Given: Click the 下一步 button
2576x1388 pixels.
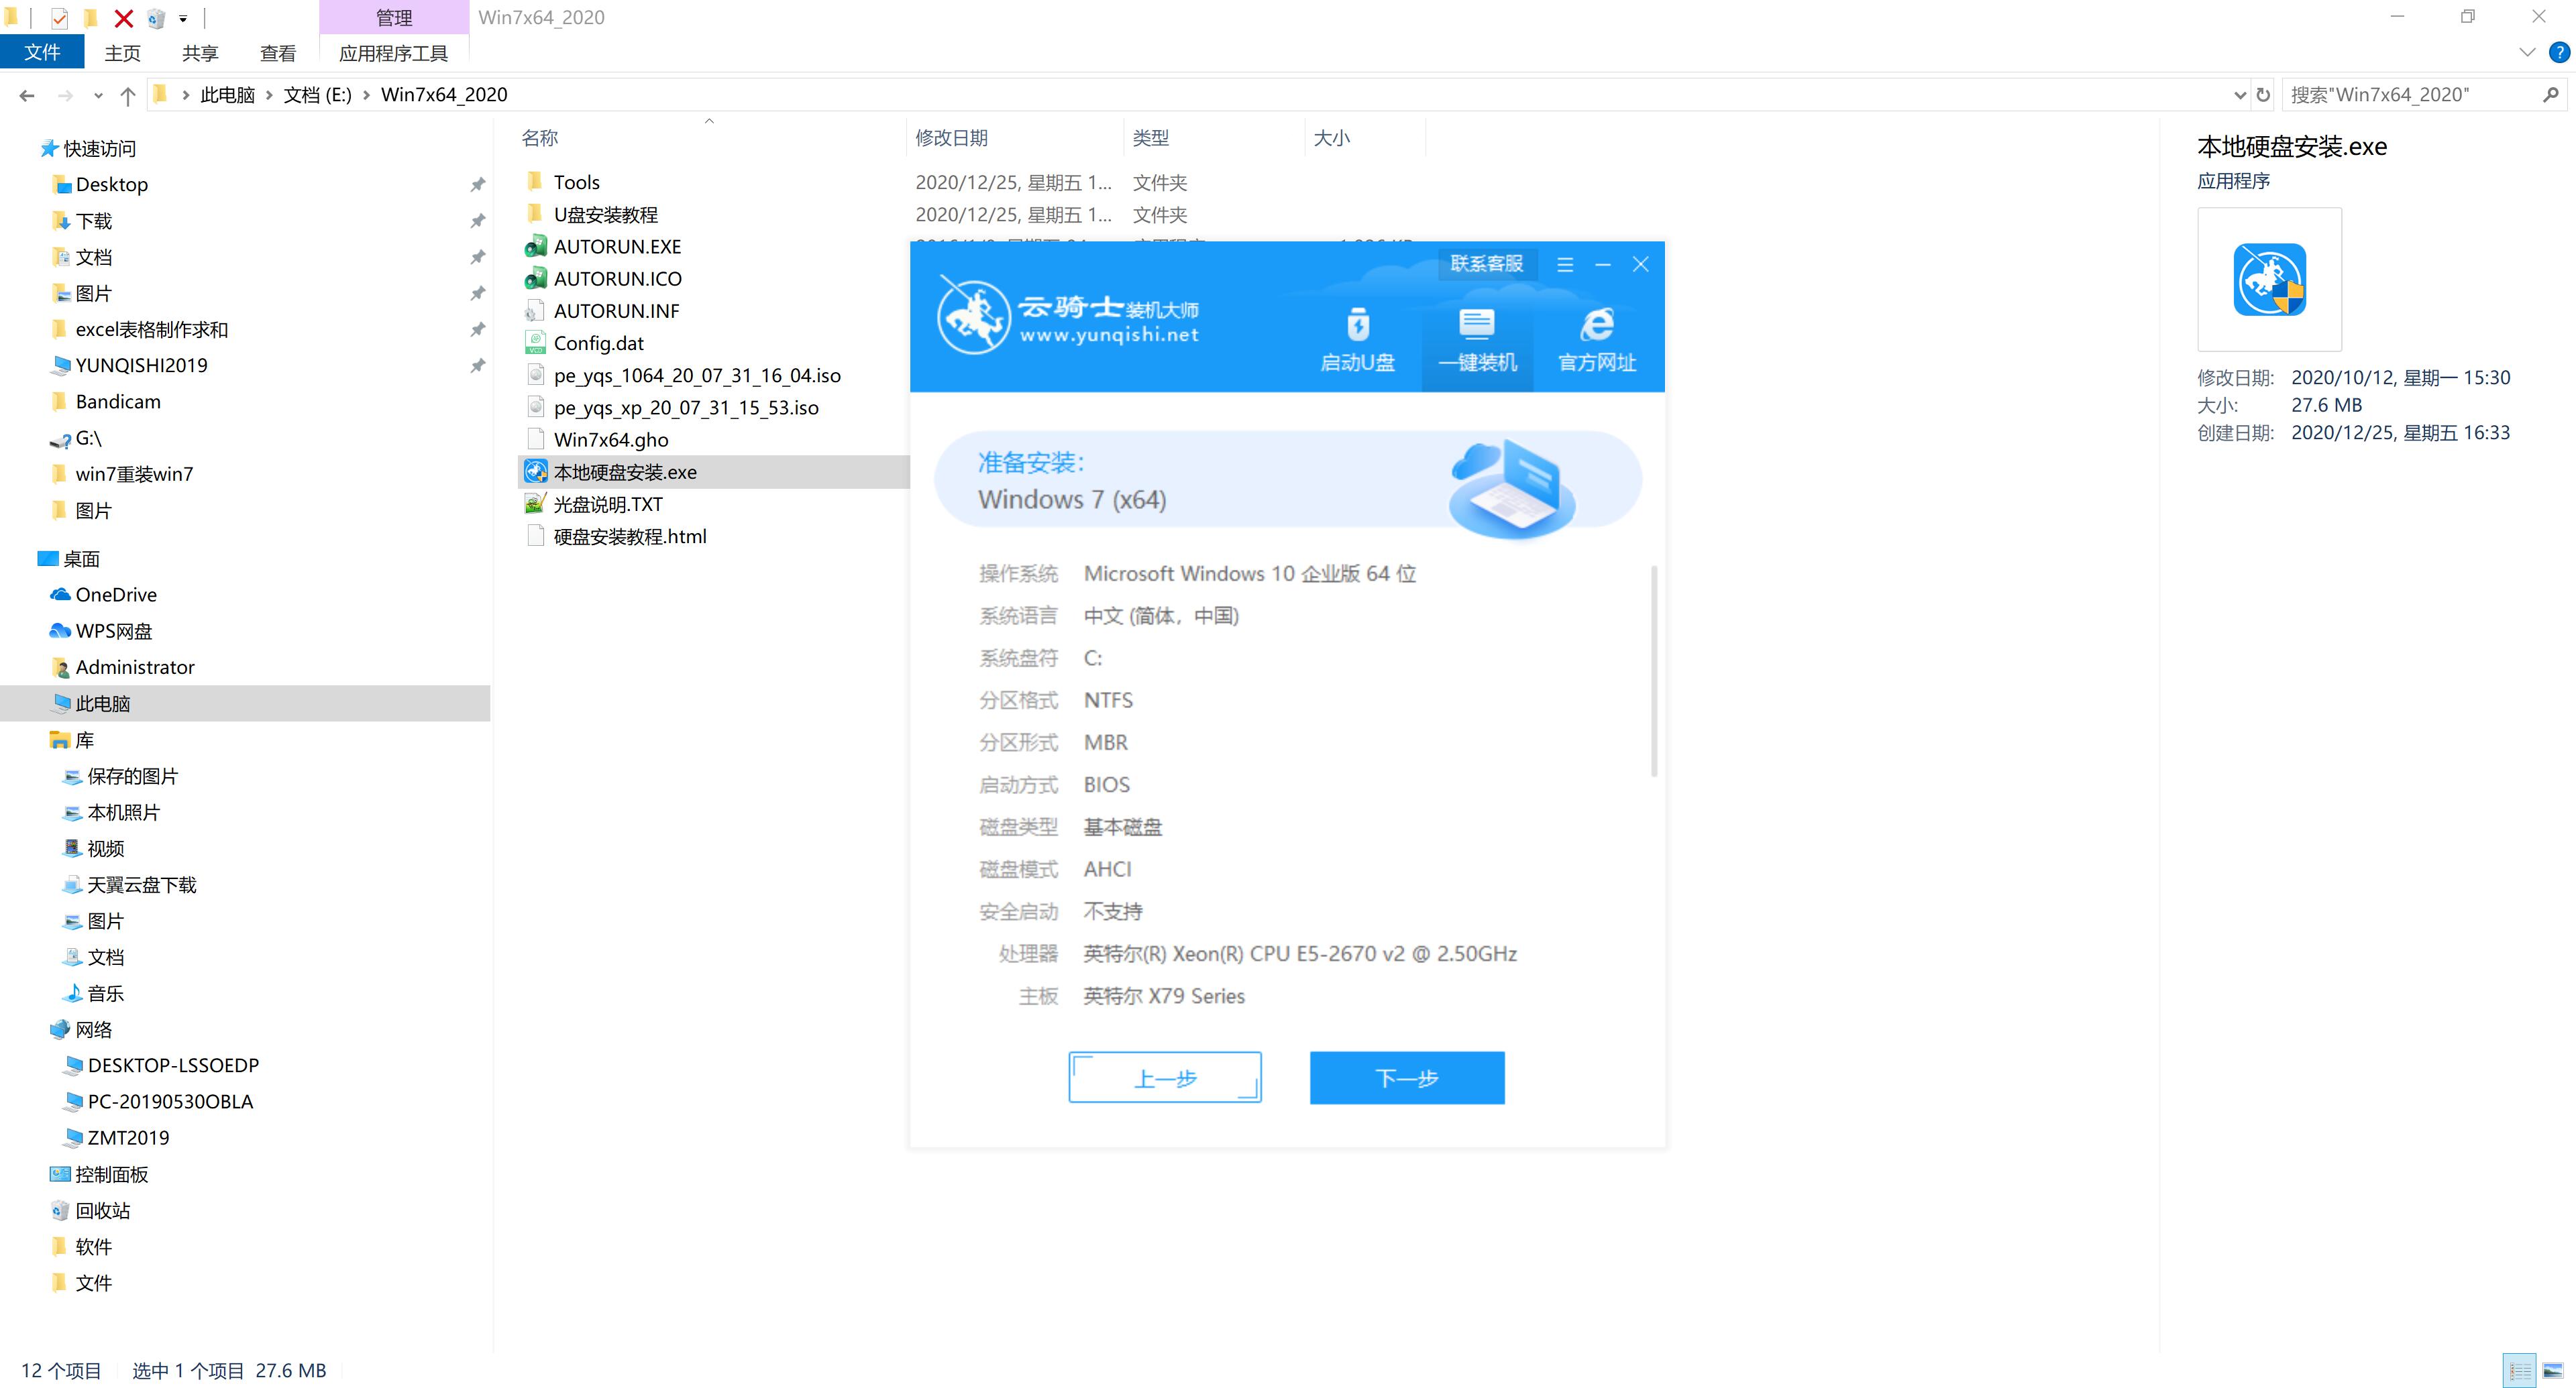Looking at the screenshot, I should tap(1407, 1077).
